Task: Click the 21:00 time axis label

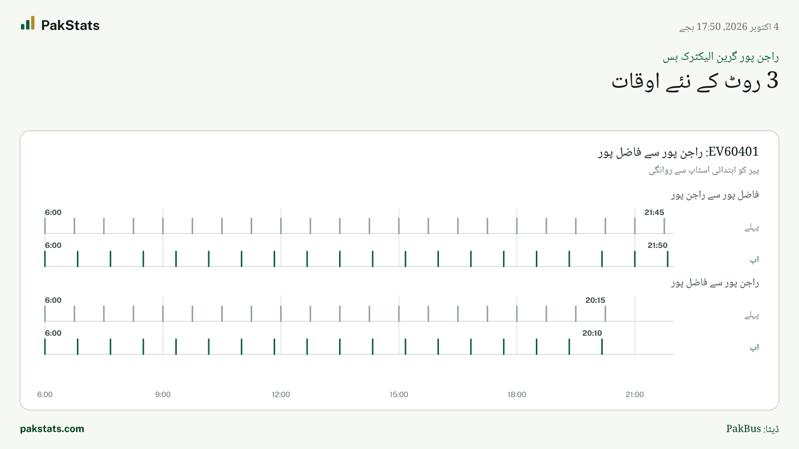Action: coord(635,395)
